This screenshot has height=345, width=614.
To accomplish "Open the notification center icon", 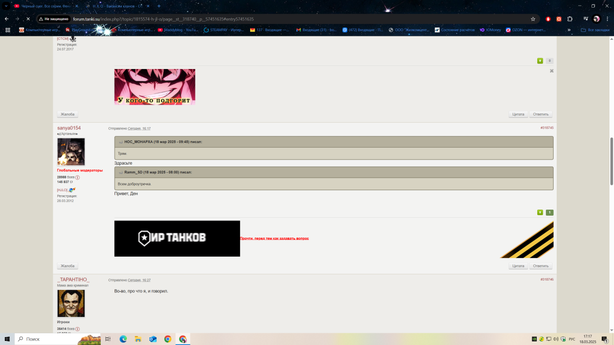I will (x=605, y=339).
